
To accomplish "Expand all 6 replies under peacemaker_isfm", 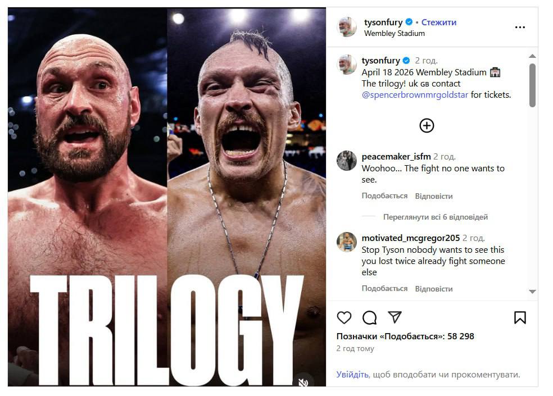I will (x=435, y=217).
